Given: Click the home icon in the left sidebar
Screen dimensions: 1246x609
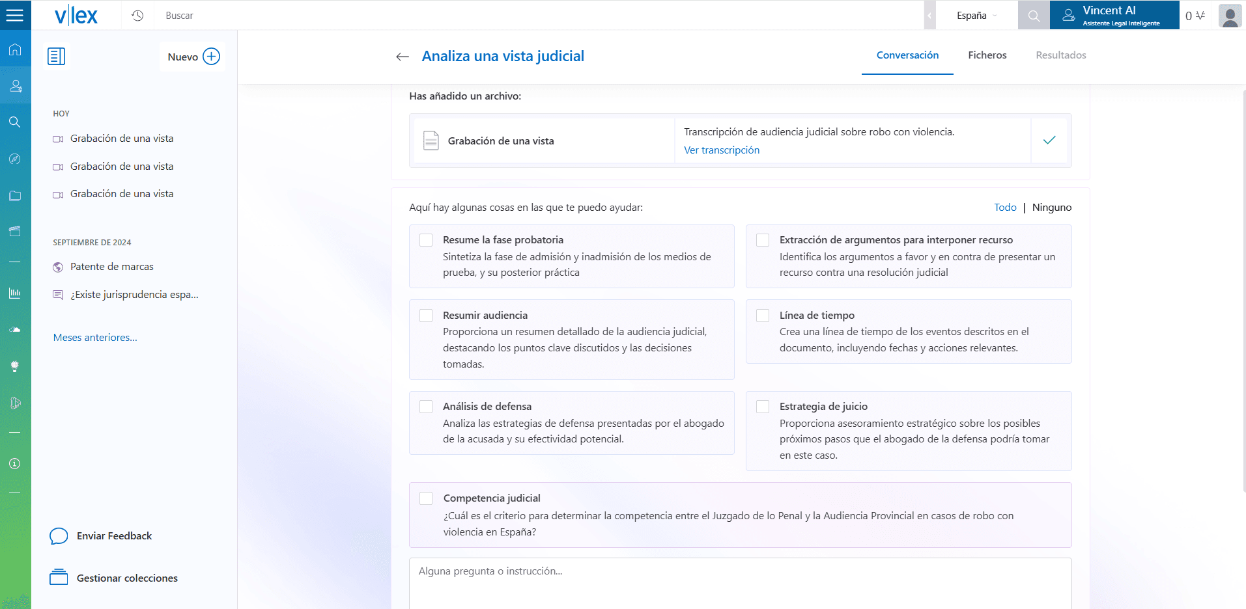Looking at the screenshot, I should pyautogui.click(x=15, y=50).
